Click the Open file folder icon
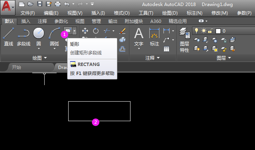The image size is (255, 150). click(31, 4)
